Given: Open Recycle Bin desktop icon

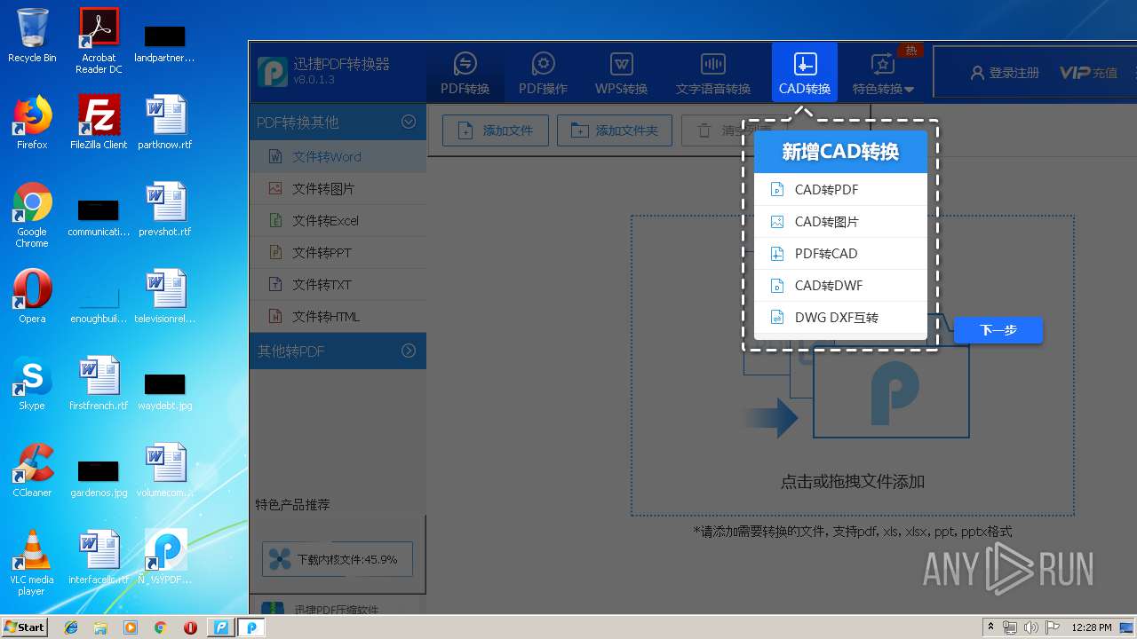Looking at the screenshot, I should 32,36.
